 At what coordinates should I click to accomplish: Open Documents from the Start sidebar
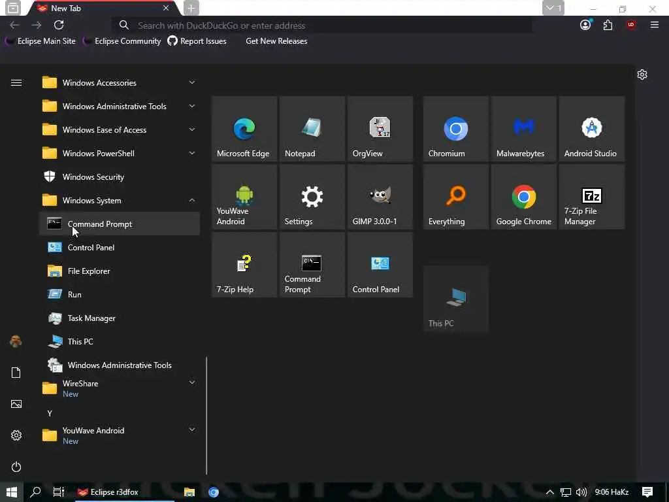pyautogui.click(x=16, y=373)
